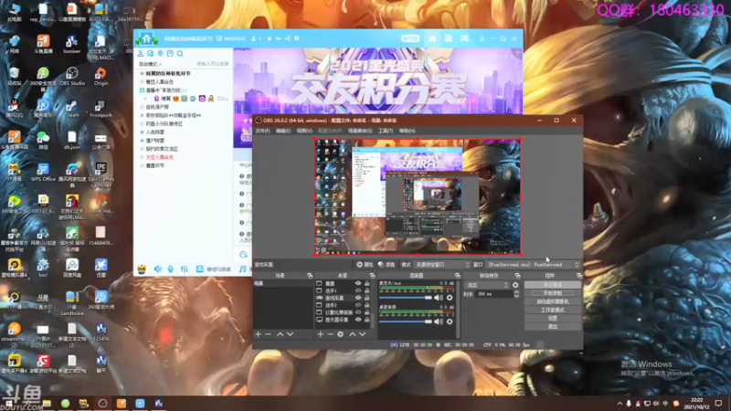Image resolution: width=731 pixels, height=411 pixels.
Task: Open source settings gear below sources list
Action: tap(340, 334)
